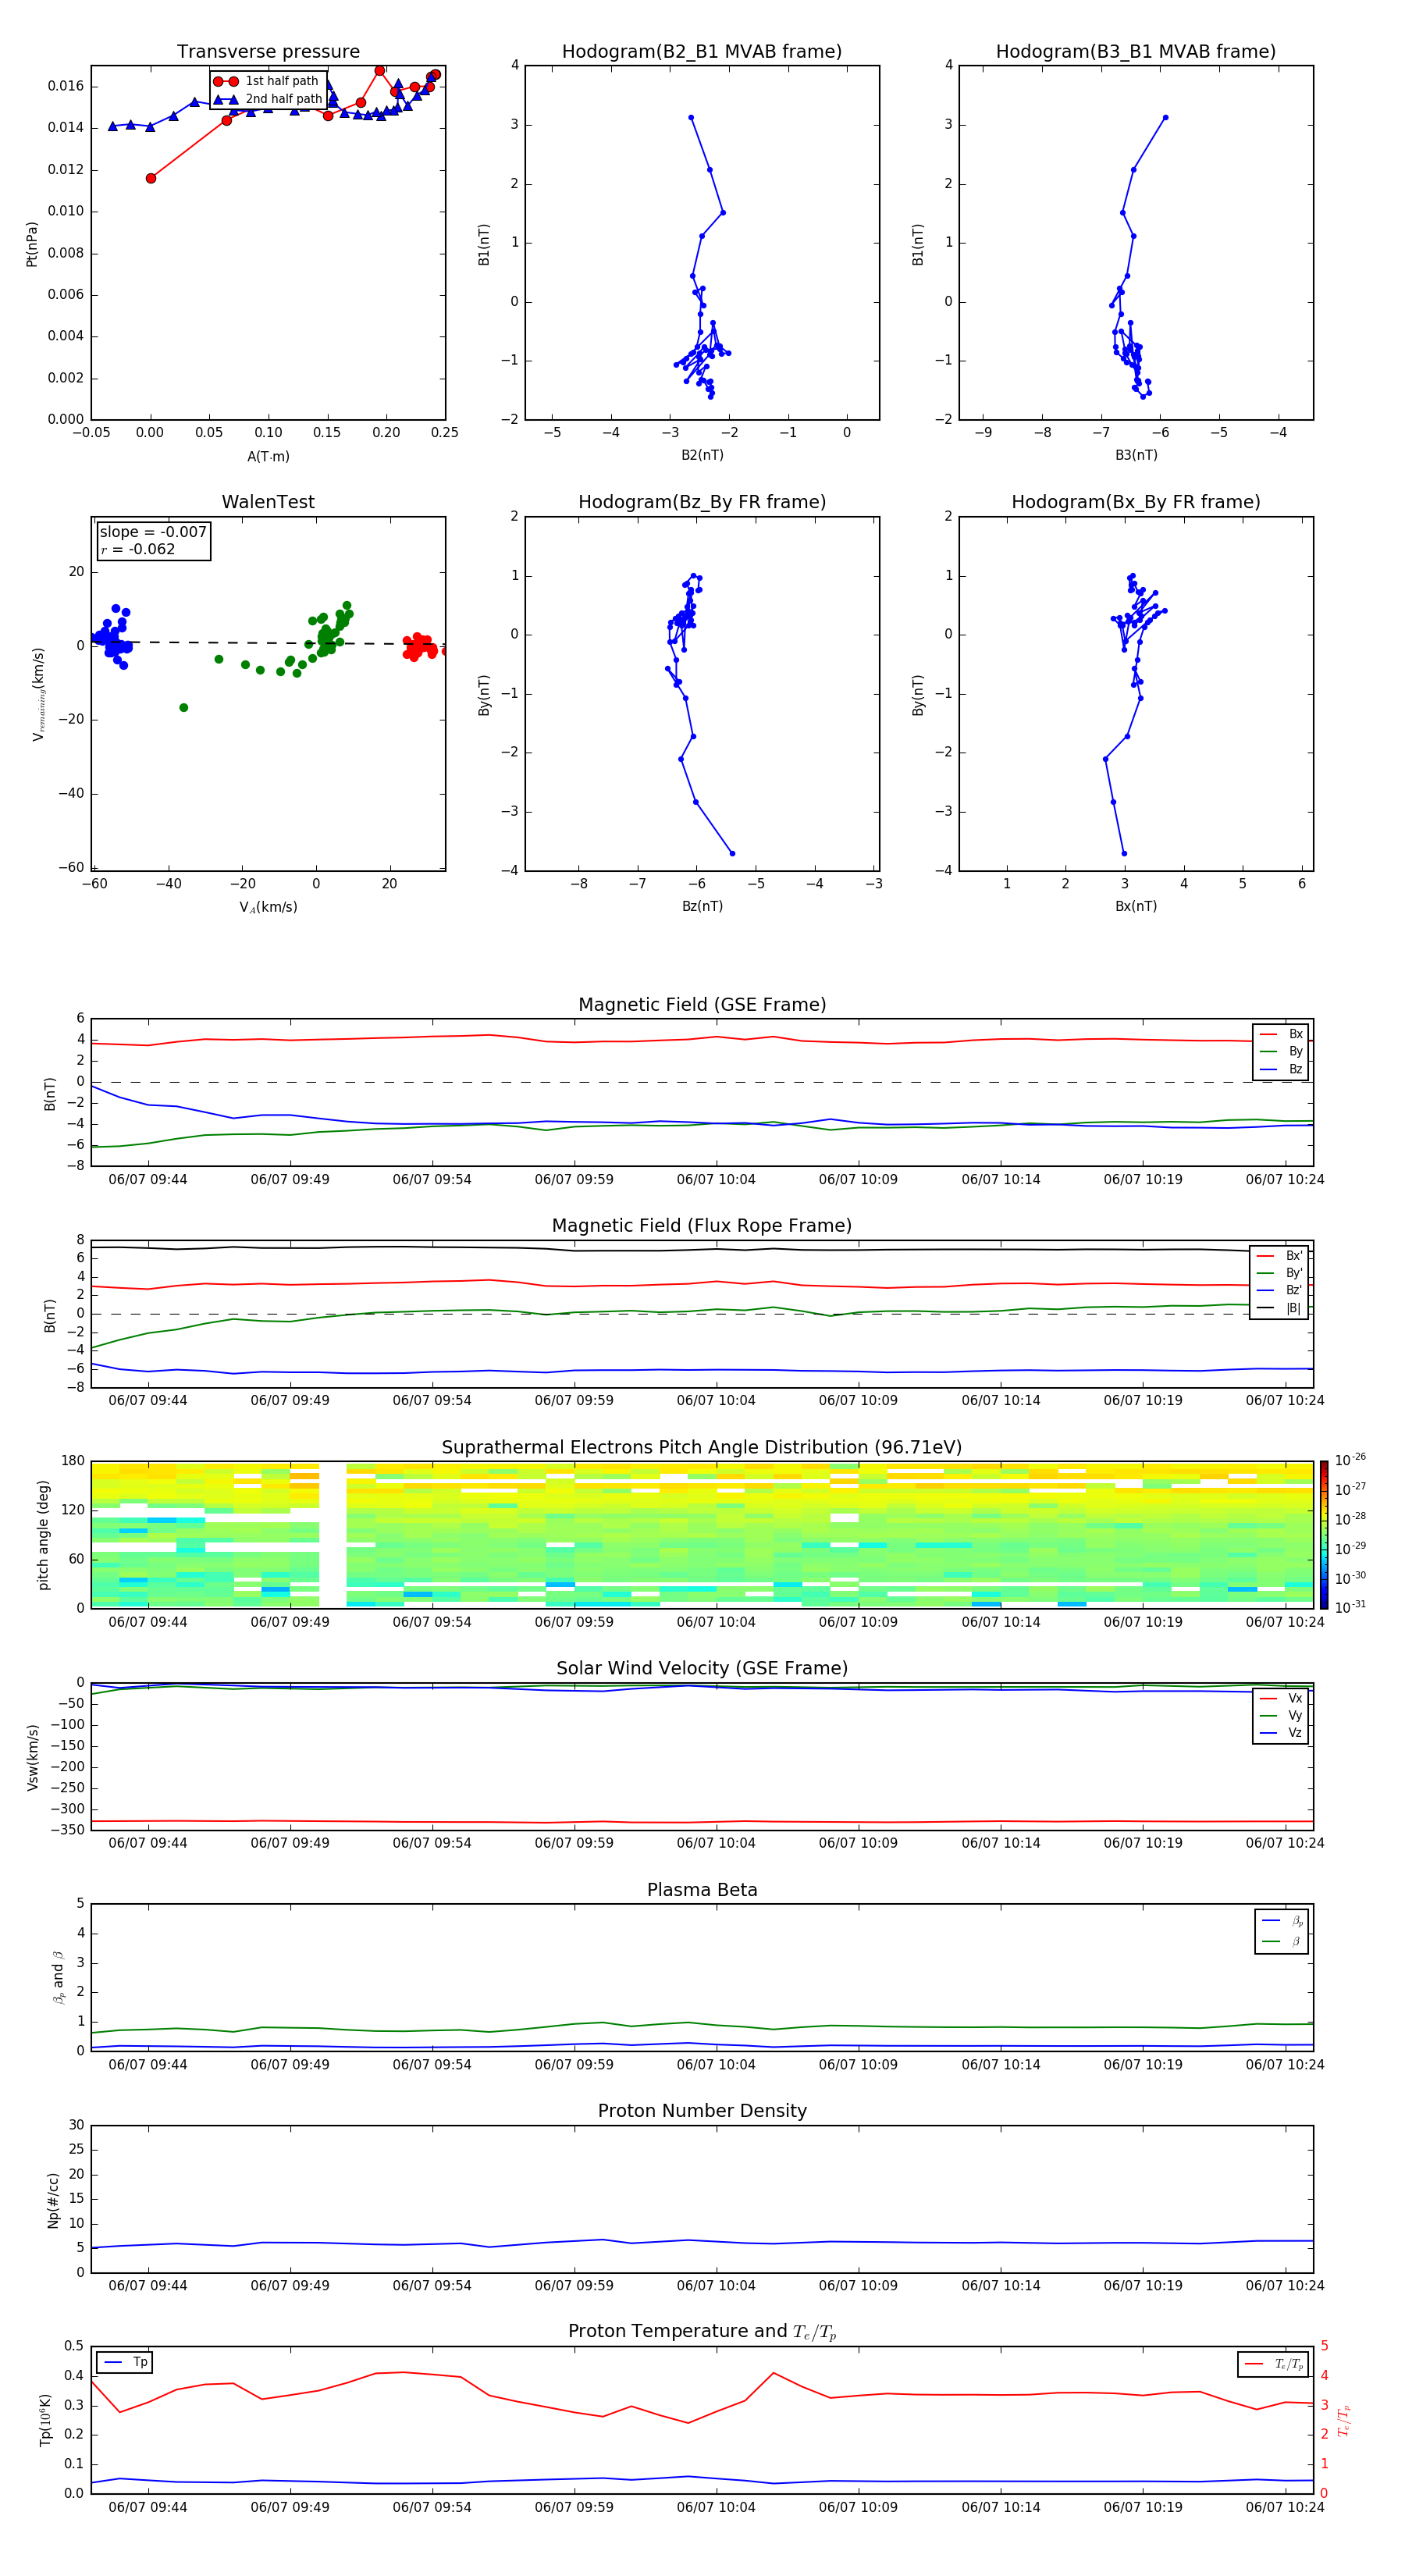Click the "pitch angle (deg)" axis label

tap(43, 1534)
